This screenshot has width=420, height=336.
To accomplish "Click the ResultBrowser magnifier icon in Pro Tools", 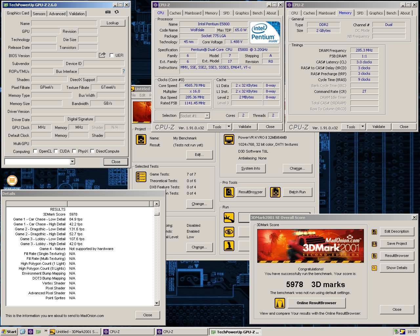I will point(229,192).
